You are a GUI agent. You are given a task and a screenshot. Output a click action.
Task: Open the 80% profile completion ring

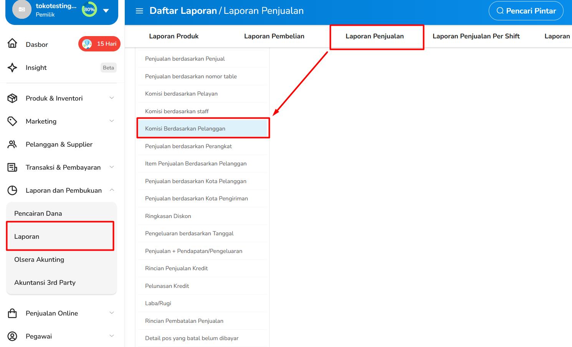coord(89,10)
